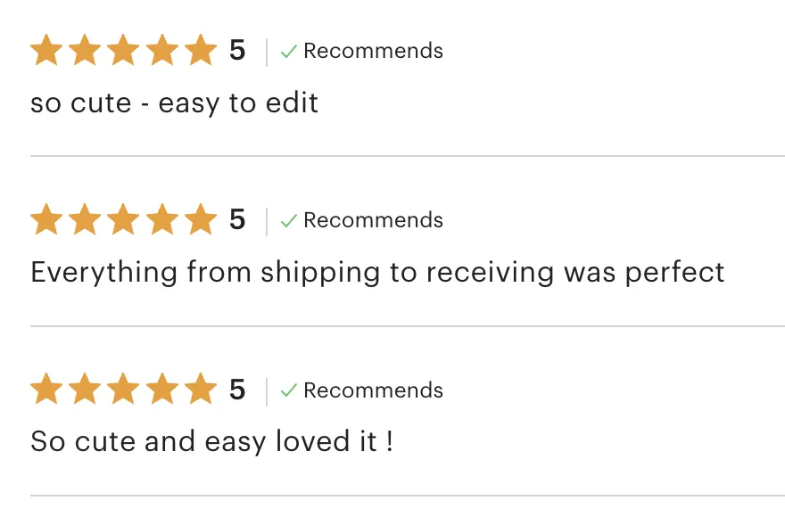
Task: Click the Recommends label on the second review
Action: pyautogui.click(x=373, y=220)
